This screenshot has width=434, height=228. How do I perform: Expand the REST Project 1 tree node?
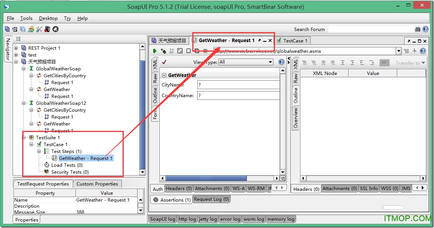[16, 48]
